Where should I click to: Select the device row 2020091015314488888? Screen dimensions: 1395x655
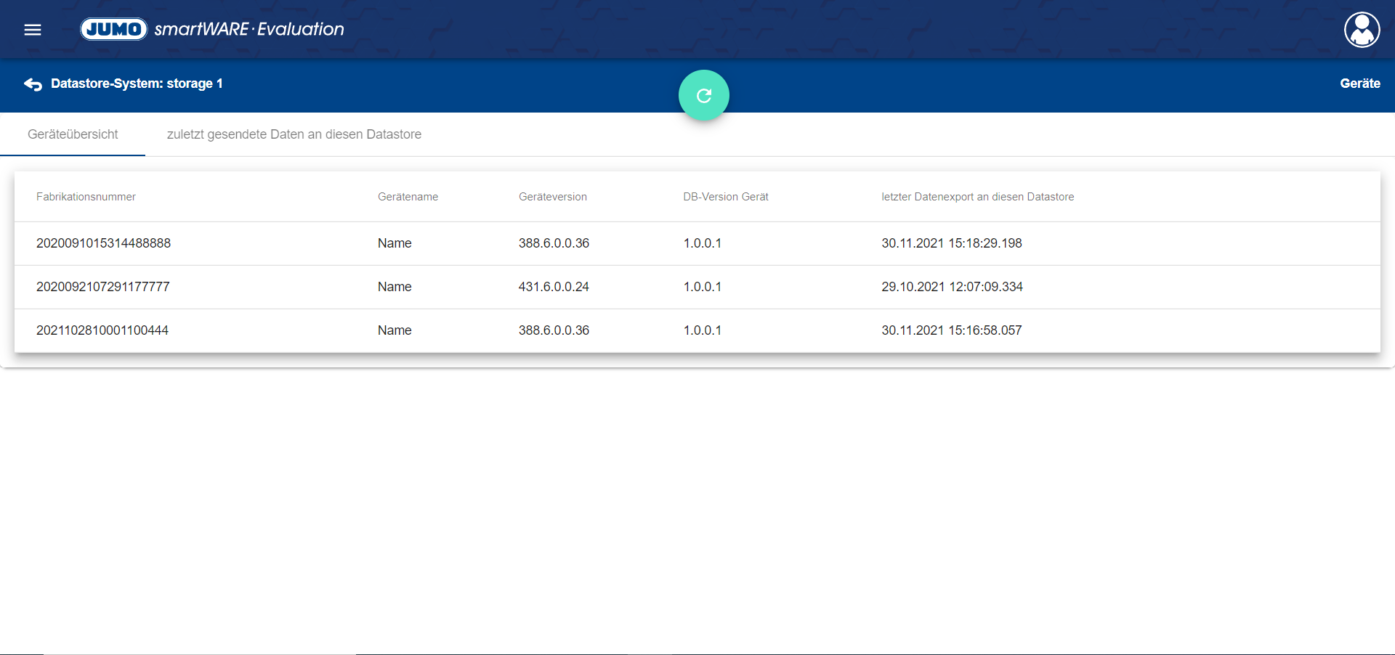click(103, 243)
